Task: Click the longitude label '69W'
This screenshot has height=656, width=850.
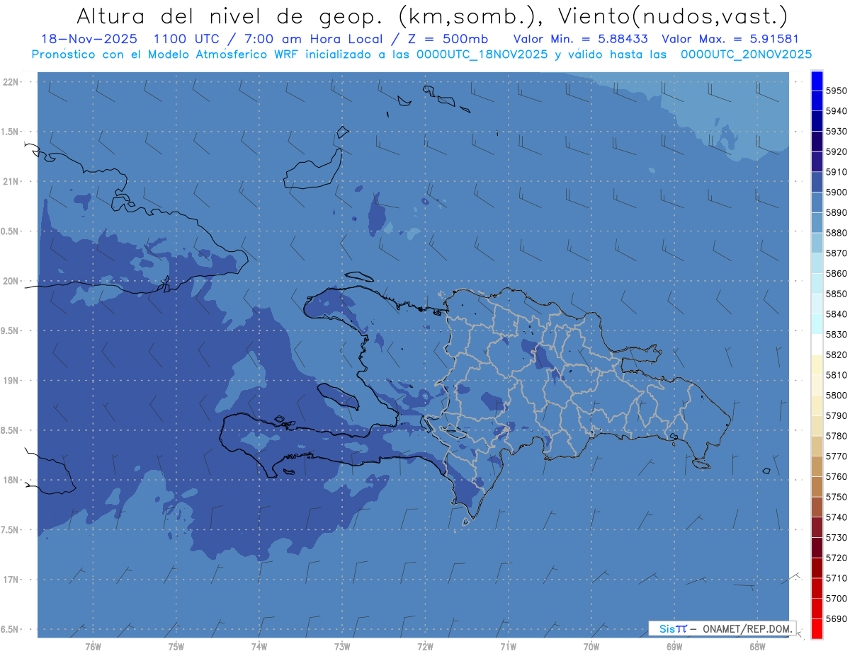Action: 674,647
